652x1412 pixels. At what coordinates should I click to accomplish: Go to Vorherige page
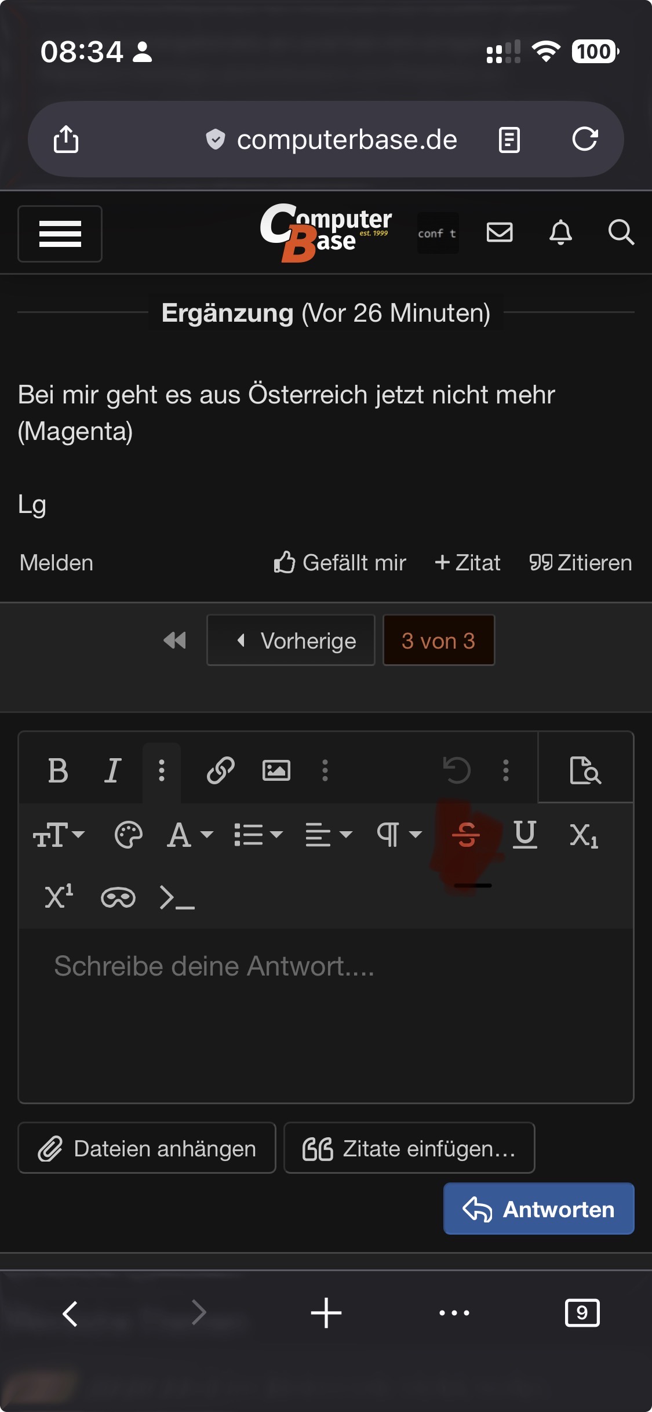pyautogui.click(x=291, y=640)
